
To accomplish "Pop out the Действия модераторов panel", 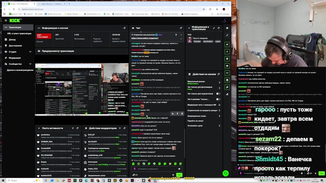I will [124, 128].
